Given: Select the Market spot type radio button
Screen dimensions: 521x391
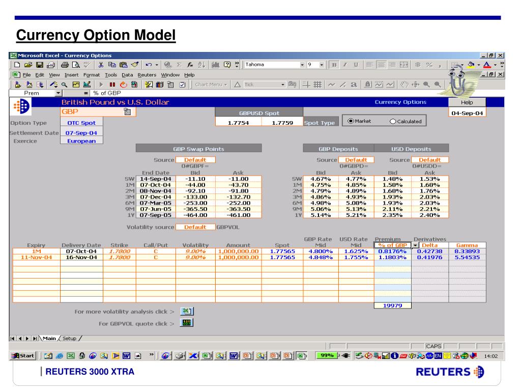Looking at the screenshot, I should (x=350, y=121).
